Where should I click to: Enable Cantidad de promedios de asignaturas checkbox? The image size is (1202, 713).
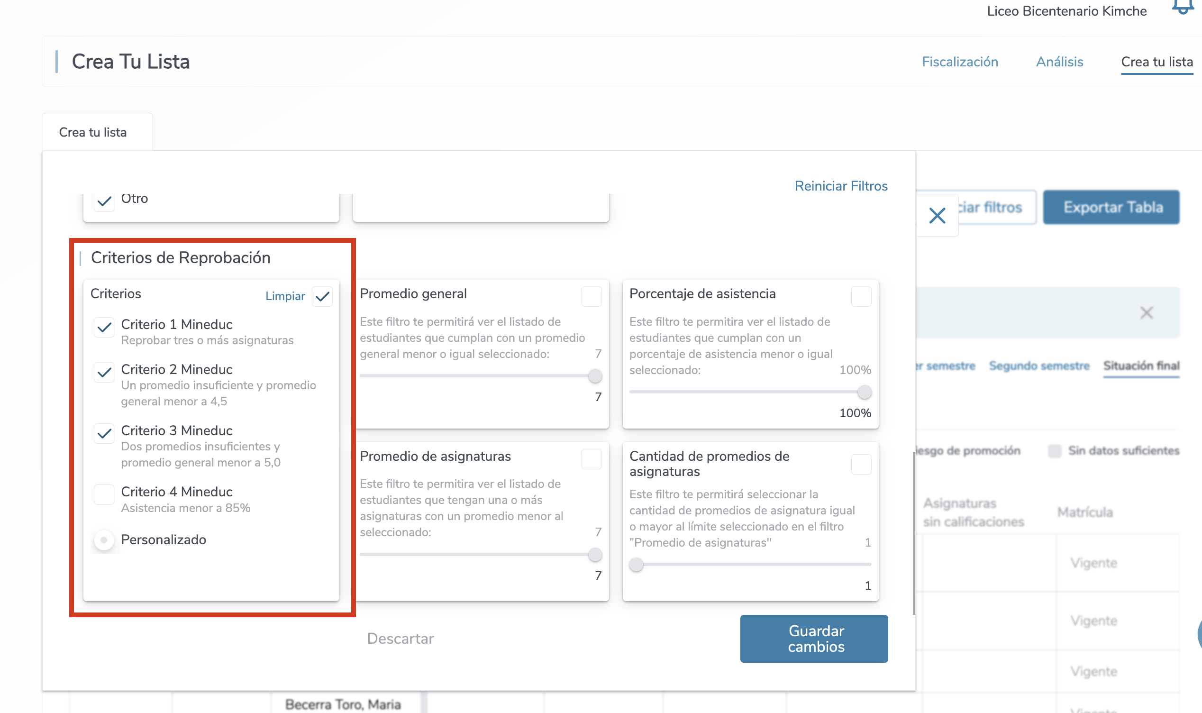pyautogui.click(x=861, y=464)
